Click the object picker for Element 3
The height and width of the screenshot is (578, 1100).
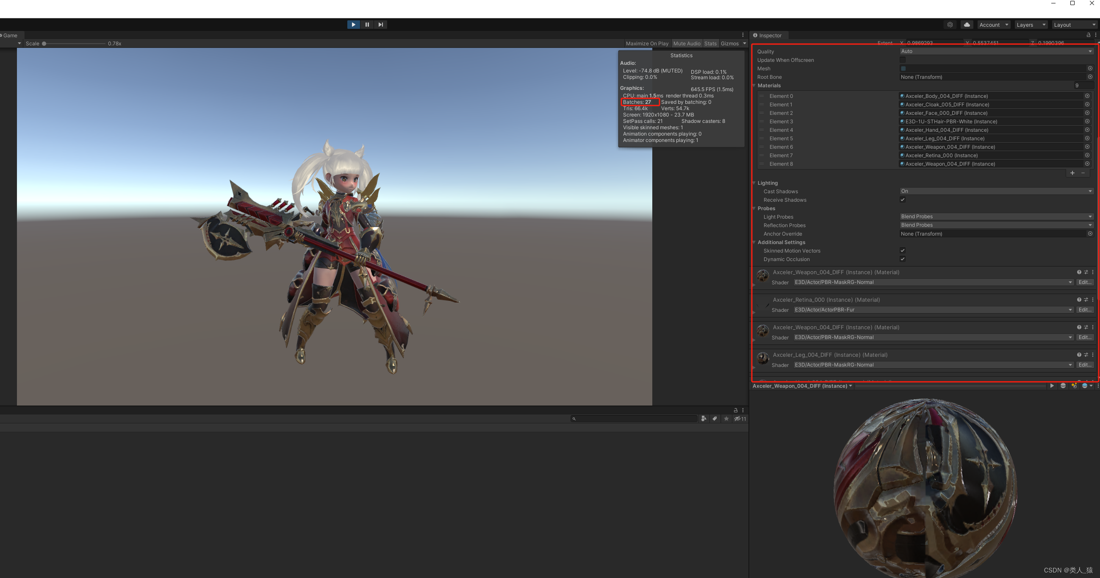[x=1087, y=121]
